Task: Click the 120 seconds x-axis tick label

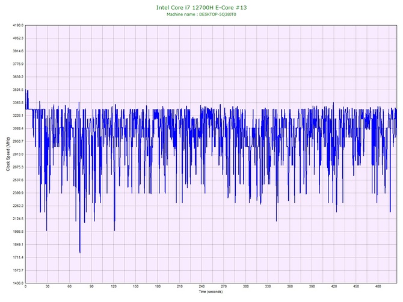Action: click(x=114, y=286)
